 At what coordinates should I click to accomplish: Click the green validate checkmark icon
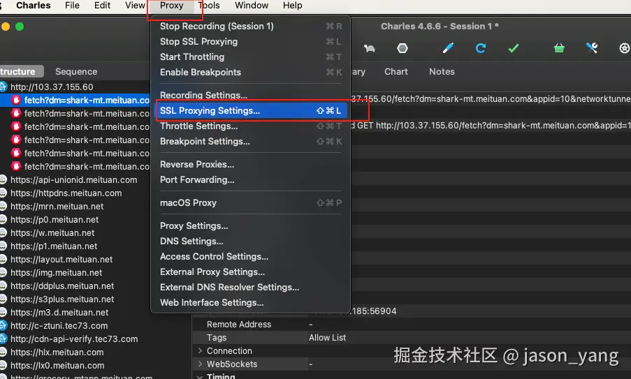[x=513, y=49]
